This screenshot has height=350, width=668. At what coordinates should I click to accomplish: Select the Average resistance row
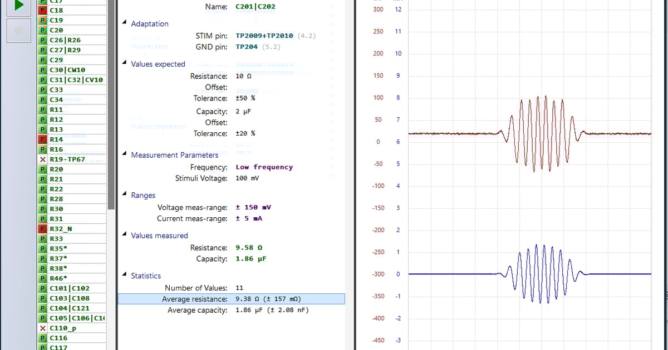tap(231, 299)
